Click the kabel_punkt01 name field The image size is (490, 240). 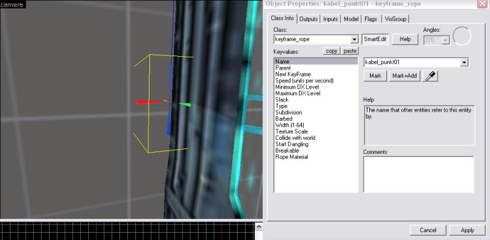point(412,62)
